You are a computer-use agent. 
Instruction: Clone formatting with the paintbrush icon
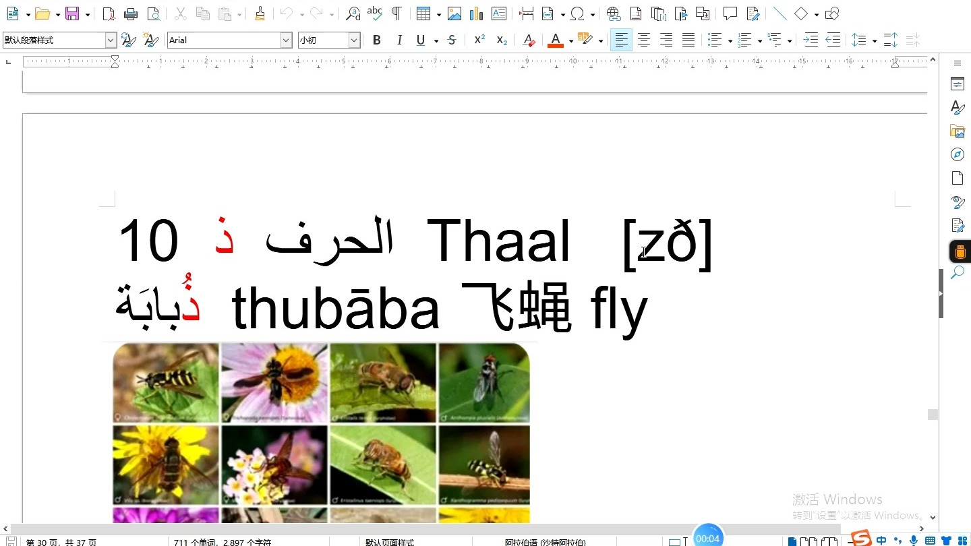[x=260, y=13]
